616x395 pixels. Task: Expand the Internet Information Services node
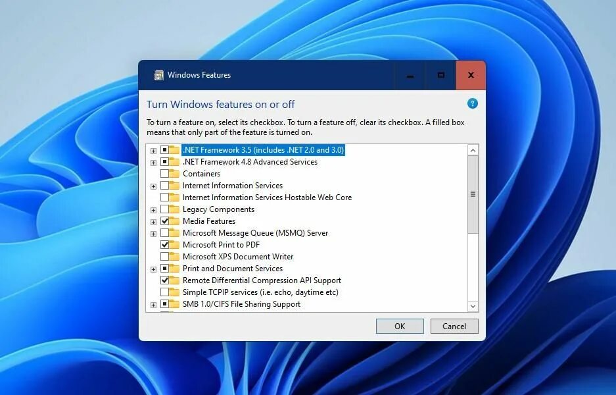coord(153,186)
